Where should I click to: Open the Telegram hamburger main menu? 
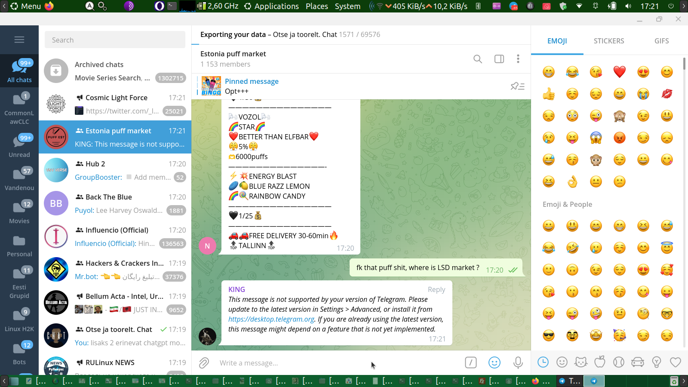(x=19, y=40)
